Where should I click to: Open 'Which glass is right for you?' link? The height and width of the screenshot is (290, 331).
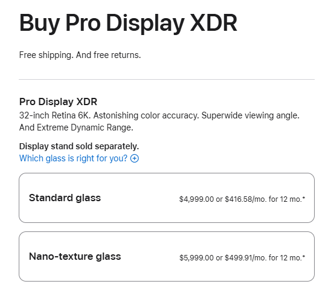click(x=79, y=158)
